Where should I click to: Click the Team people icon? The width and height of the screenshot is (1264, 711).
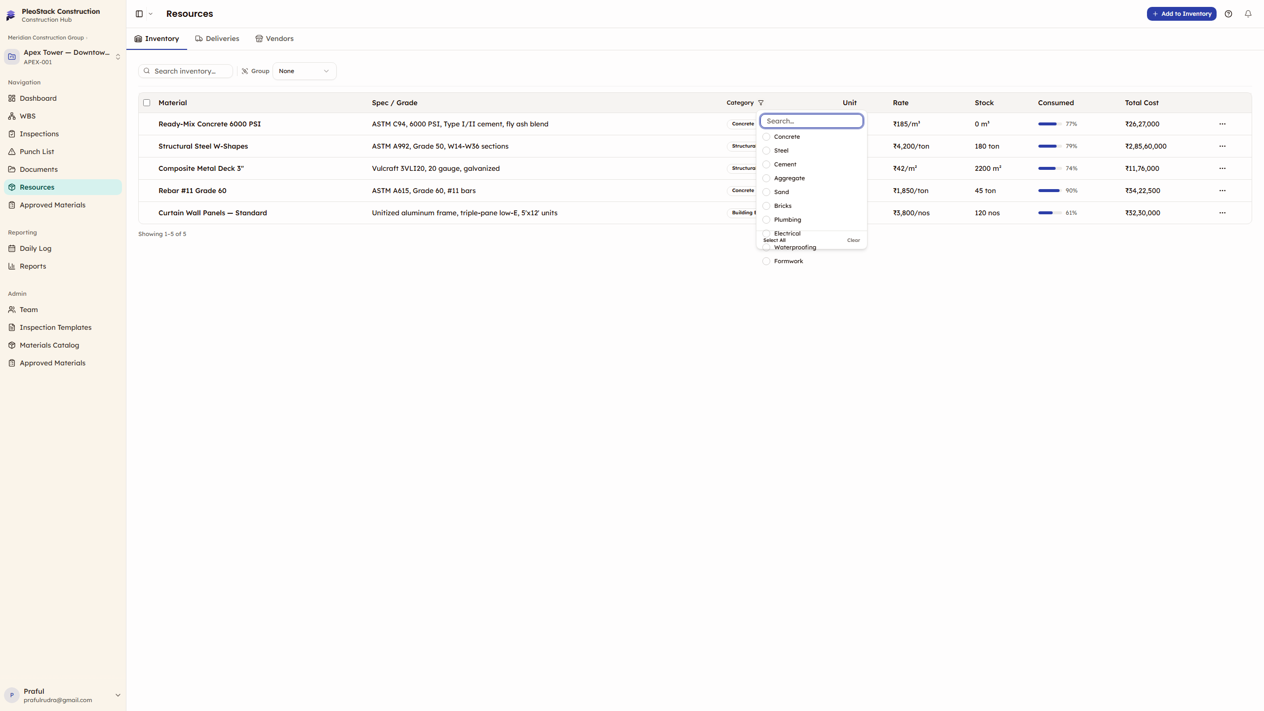pyautogui.click(x=12, y=310)
